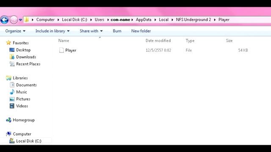
Task: Click the date 12/5/2557 0:02
Action: click(x=158, y=50)
